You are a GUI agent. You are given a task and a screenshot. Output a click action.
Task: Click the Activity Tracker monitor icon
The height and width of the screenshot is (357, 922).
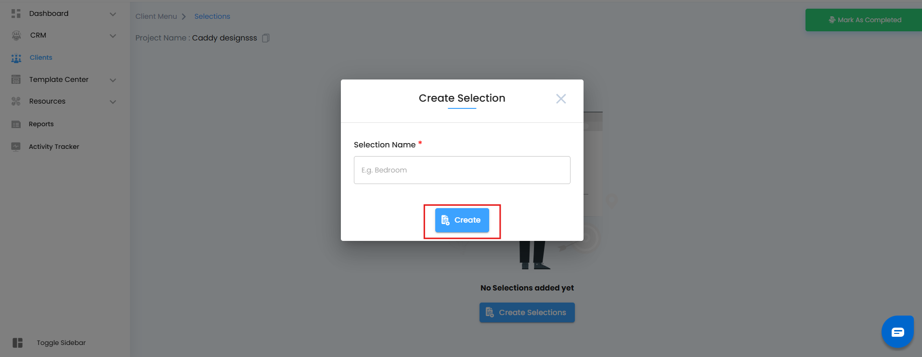[16, 146]
